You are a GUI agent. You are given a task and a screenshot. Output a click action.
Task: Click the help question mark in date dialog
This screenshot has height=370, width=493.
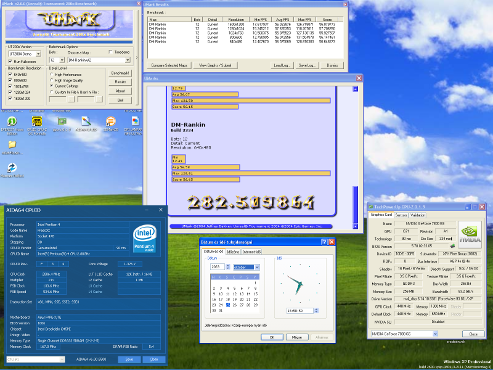[324, 242]
